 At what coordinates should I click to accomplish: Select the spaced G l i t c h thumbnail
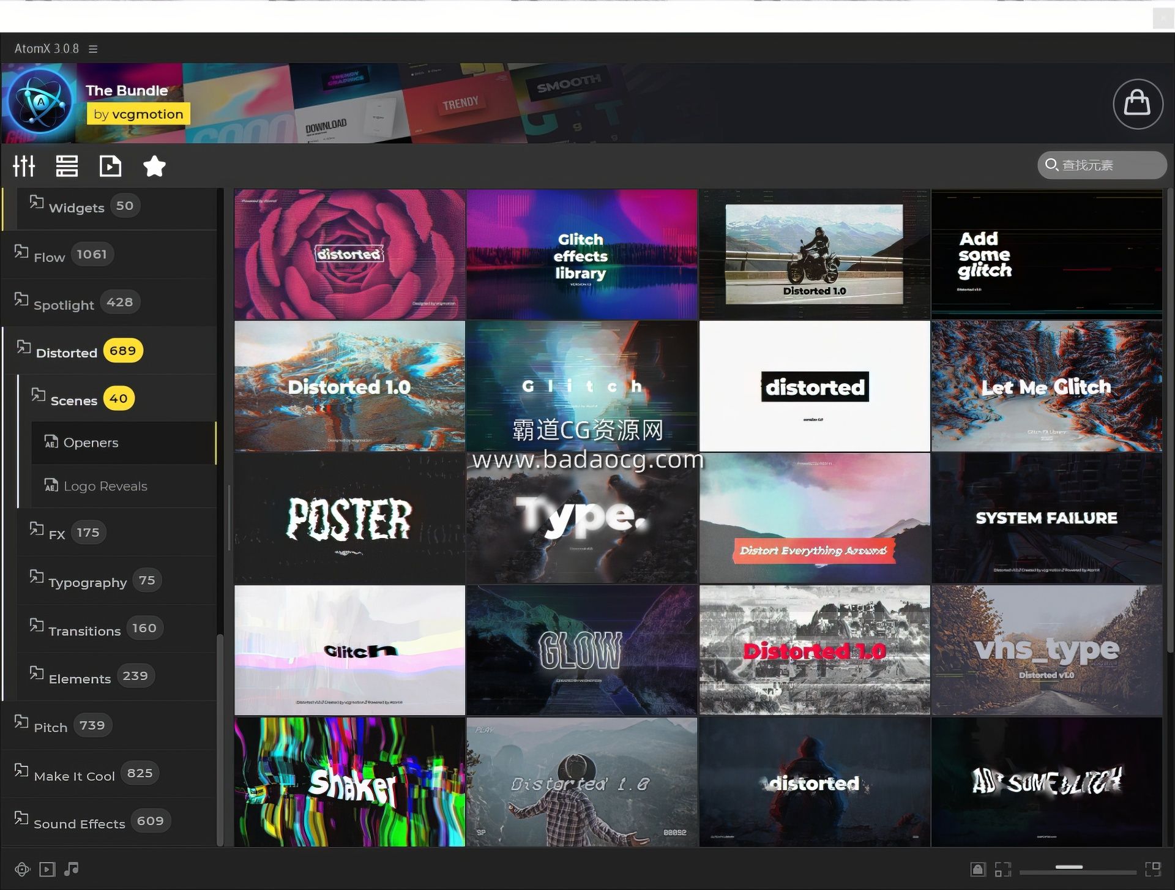click(581, 386)
